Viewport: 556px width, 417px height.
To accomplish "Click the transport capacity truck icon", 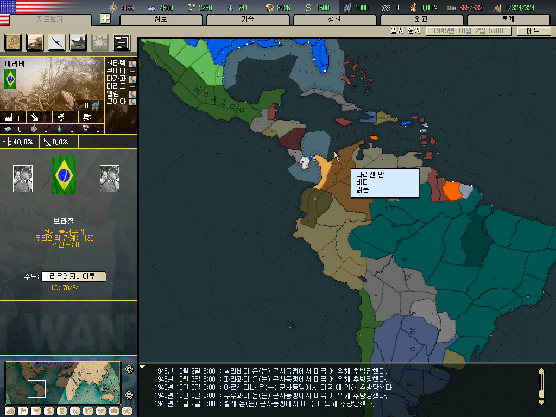I will tap(451, 8).
